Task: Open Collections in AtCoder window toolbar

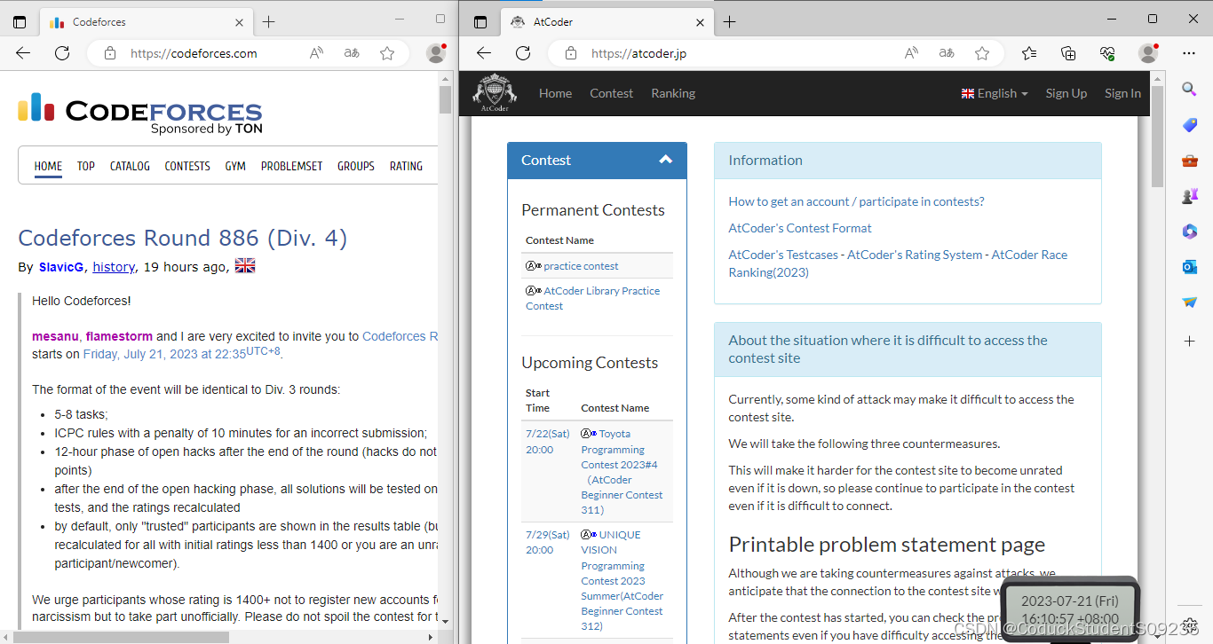Action: pos(1068,53)
